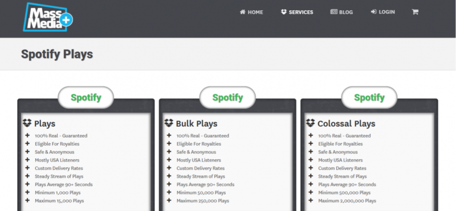Open the BLOG menu item
Screen dimensions: 456x211
(x=341, y=12)
